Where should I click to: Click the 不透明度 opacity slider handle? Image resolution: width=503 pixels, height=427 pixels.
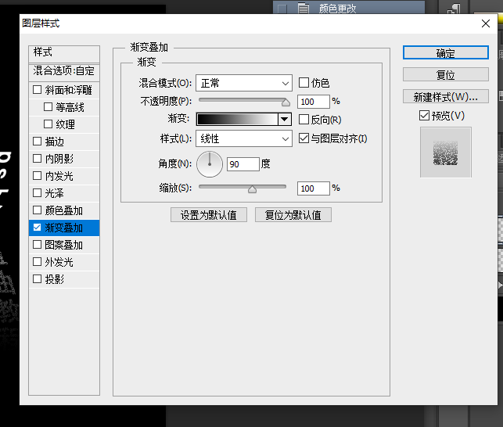point(286,102)
